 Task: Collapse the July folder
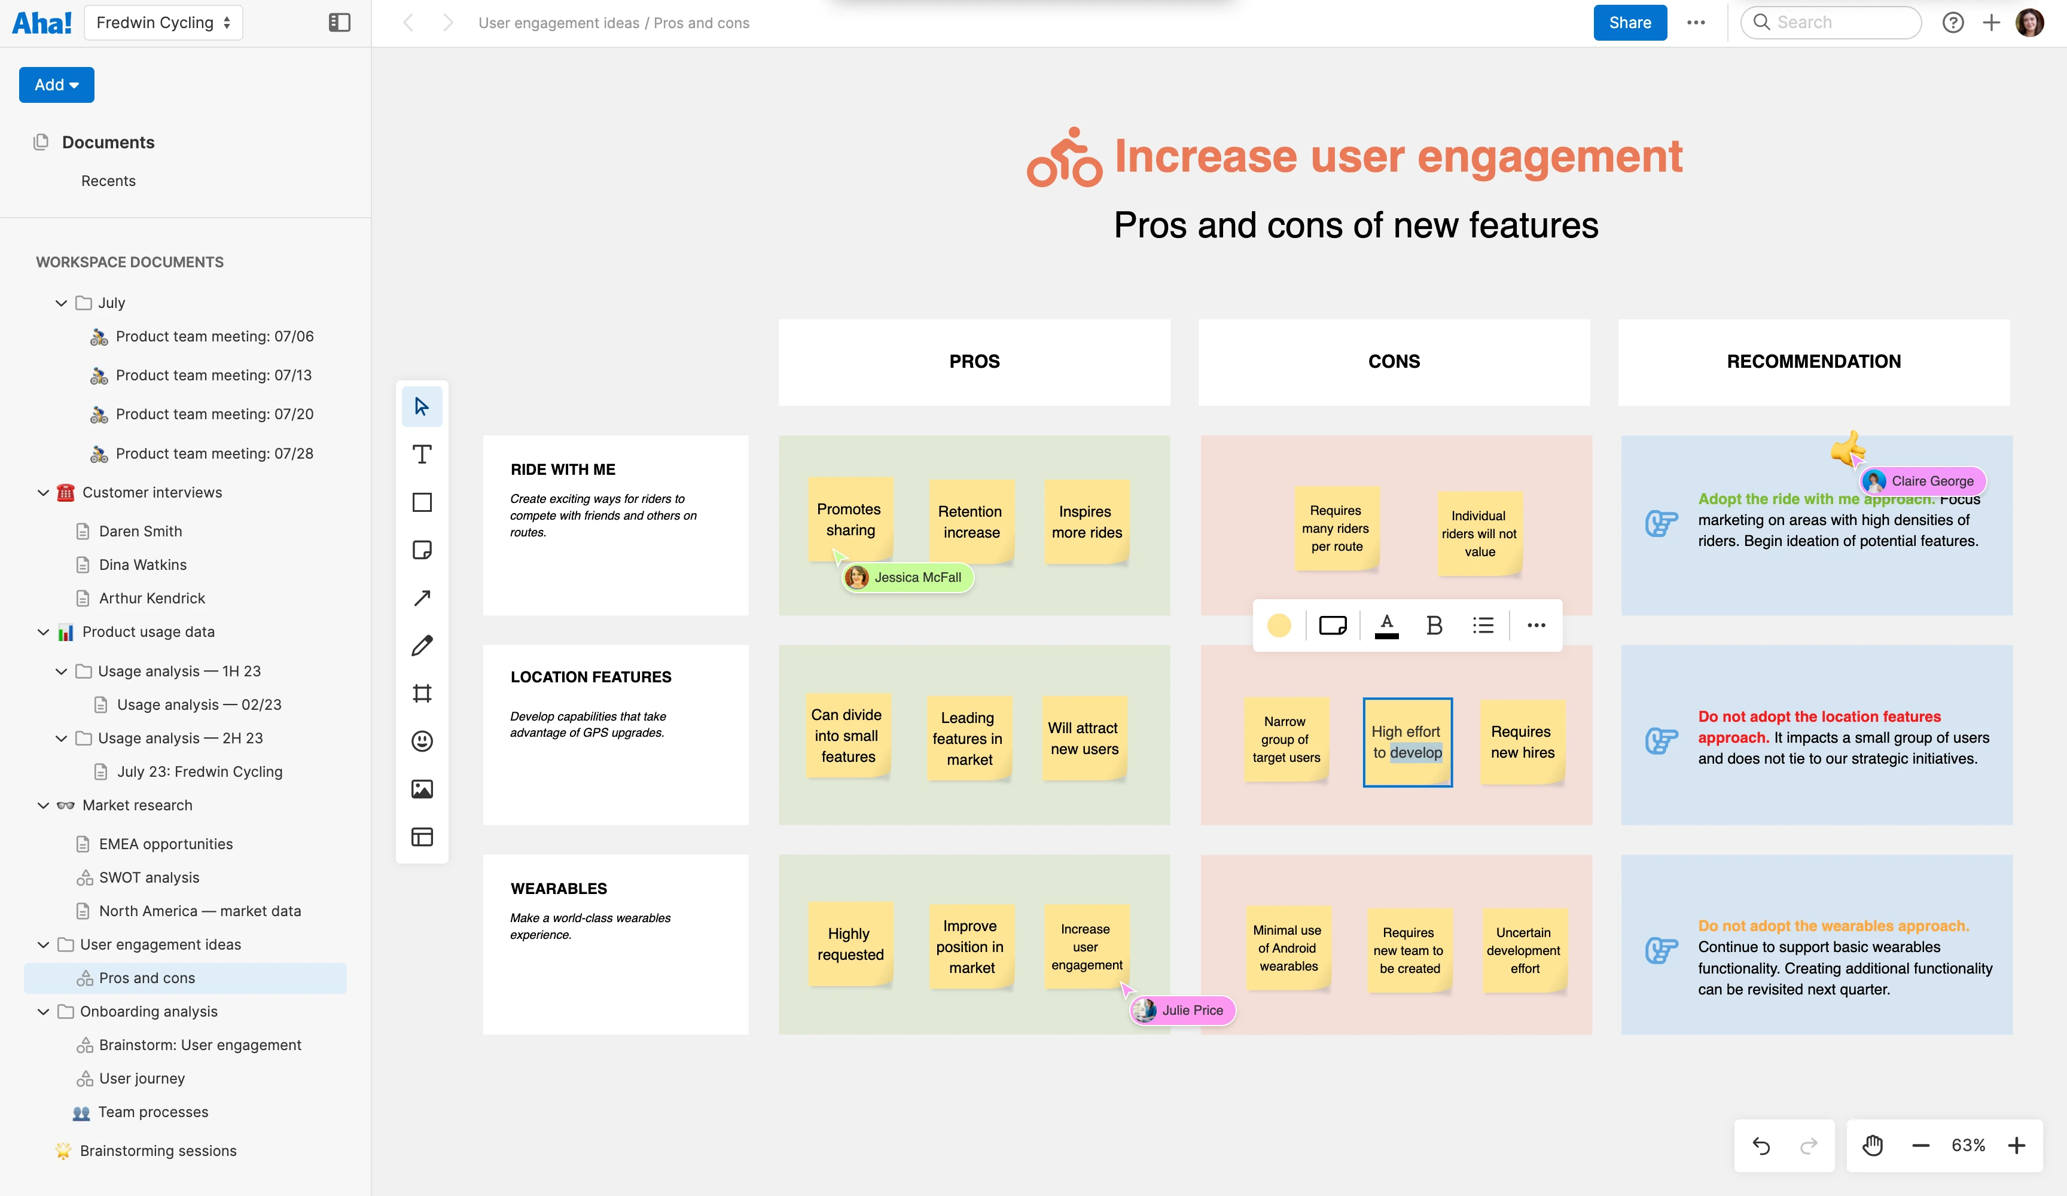62,303
